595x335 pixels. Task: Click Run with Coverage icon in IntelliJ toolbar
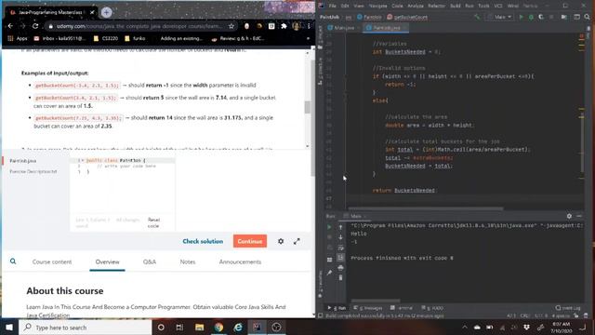(x=541, y=17)
